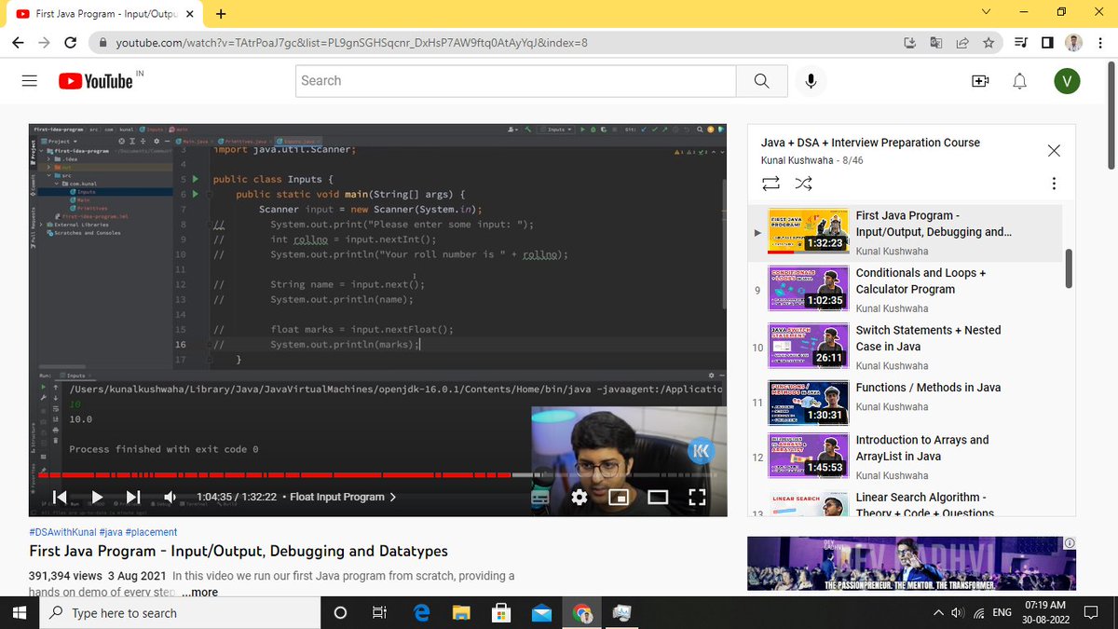The height and width of the screenshot is (629, 1118).
Task: Open Introduction to Arrays and ArrayList thumbnail
Action: coord(808,456)
